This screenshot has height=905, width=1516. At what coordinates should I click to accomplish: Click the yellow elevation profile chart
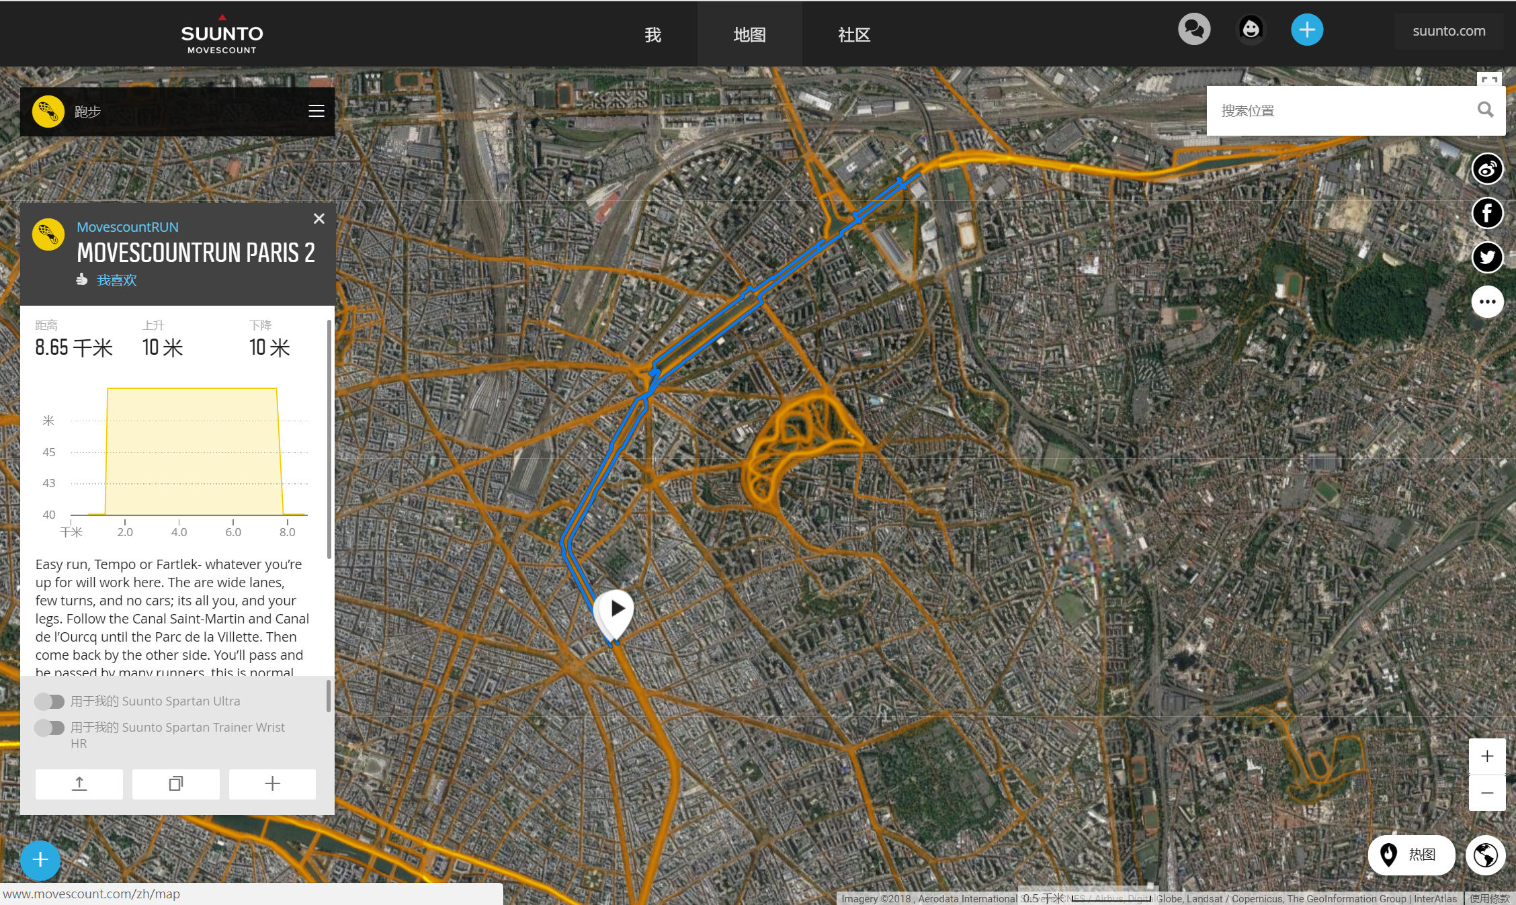point(190,451)
